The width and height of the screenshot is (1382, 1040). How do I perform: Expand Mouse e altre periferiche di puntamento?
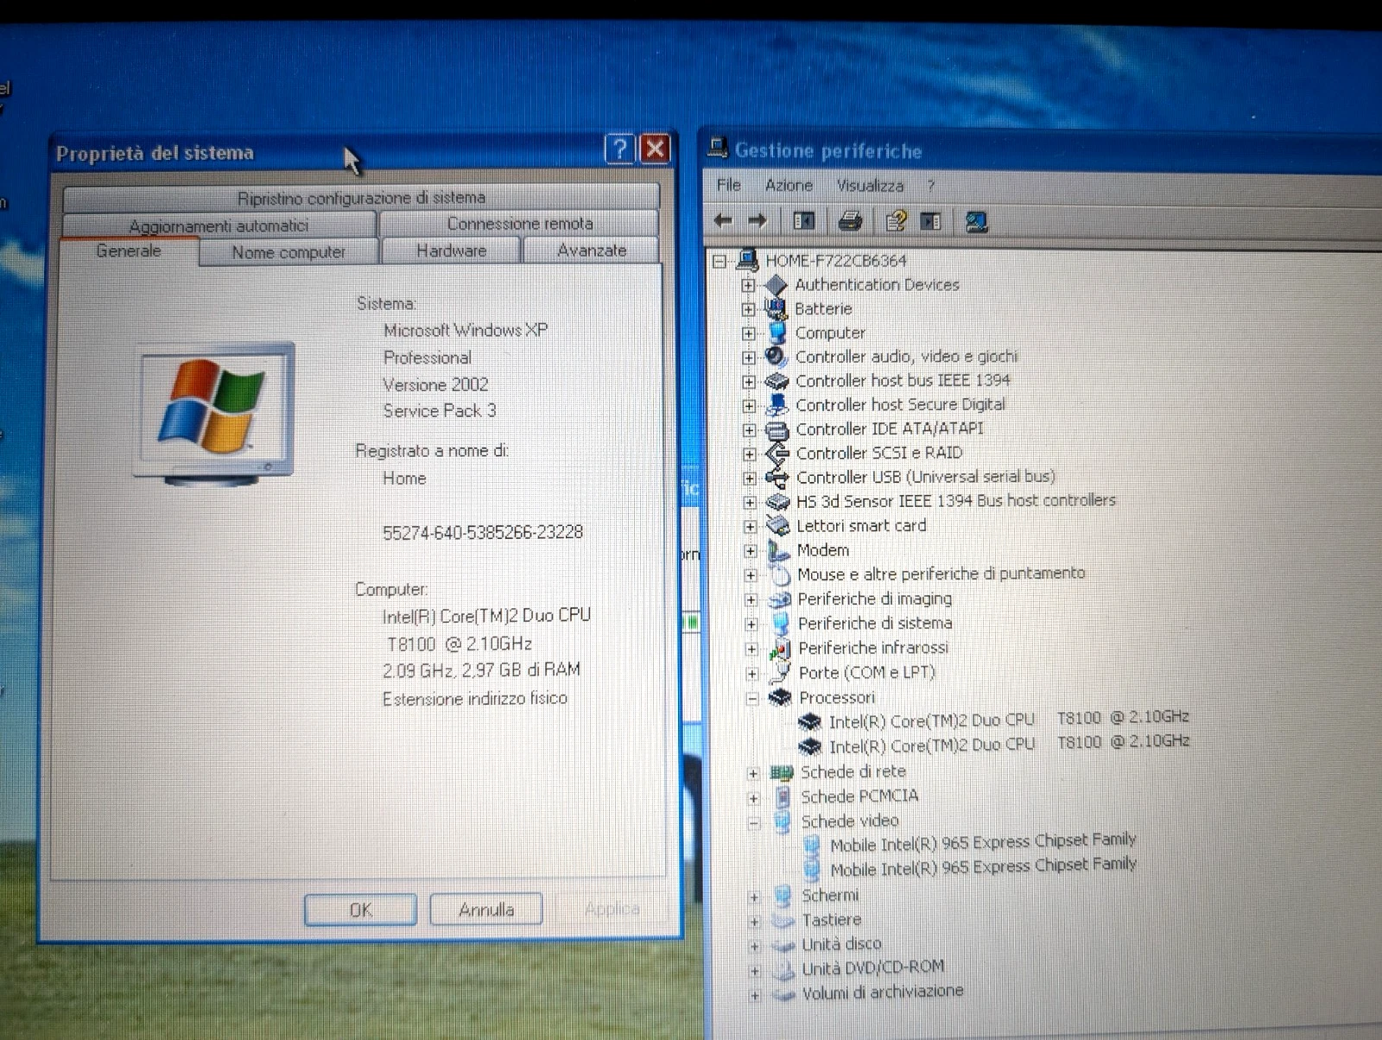pos(751,575)
